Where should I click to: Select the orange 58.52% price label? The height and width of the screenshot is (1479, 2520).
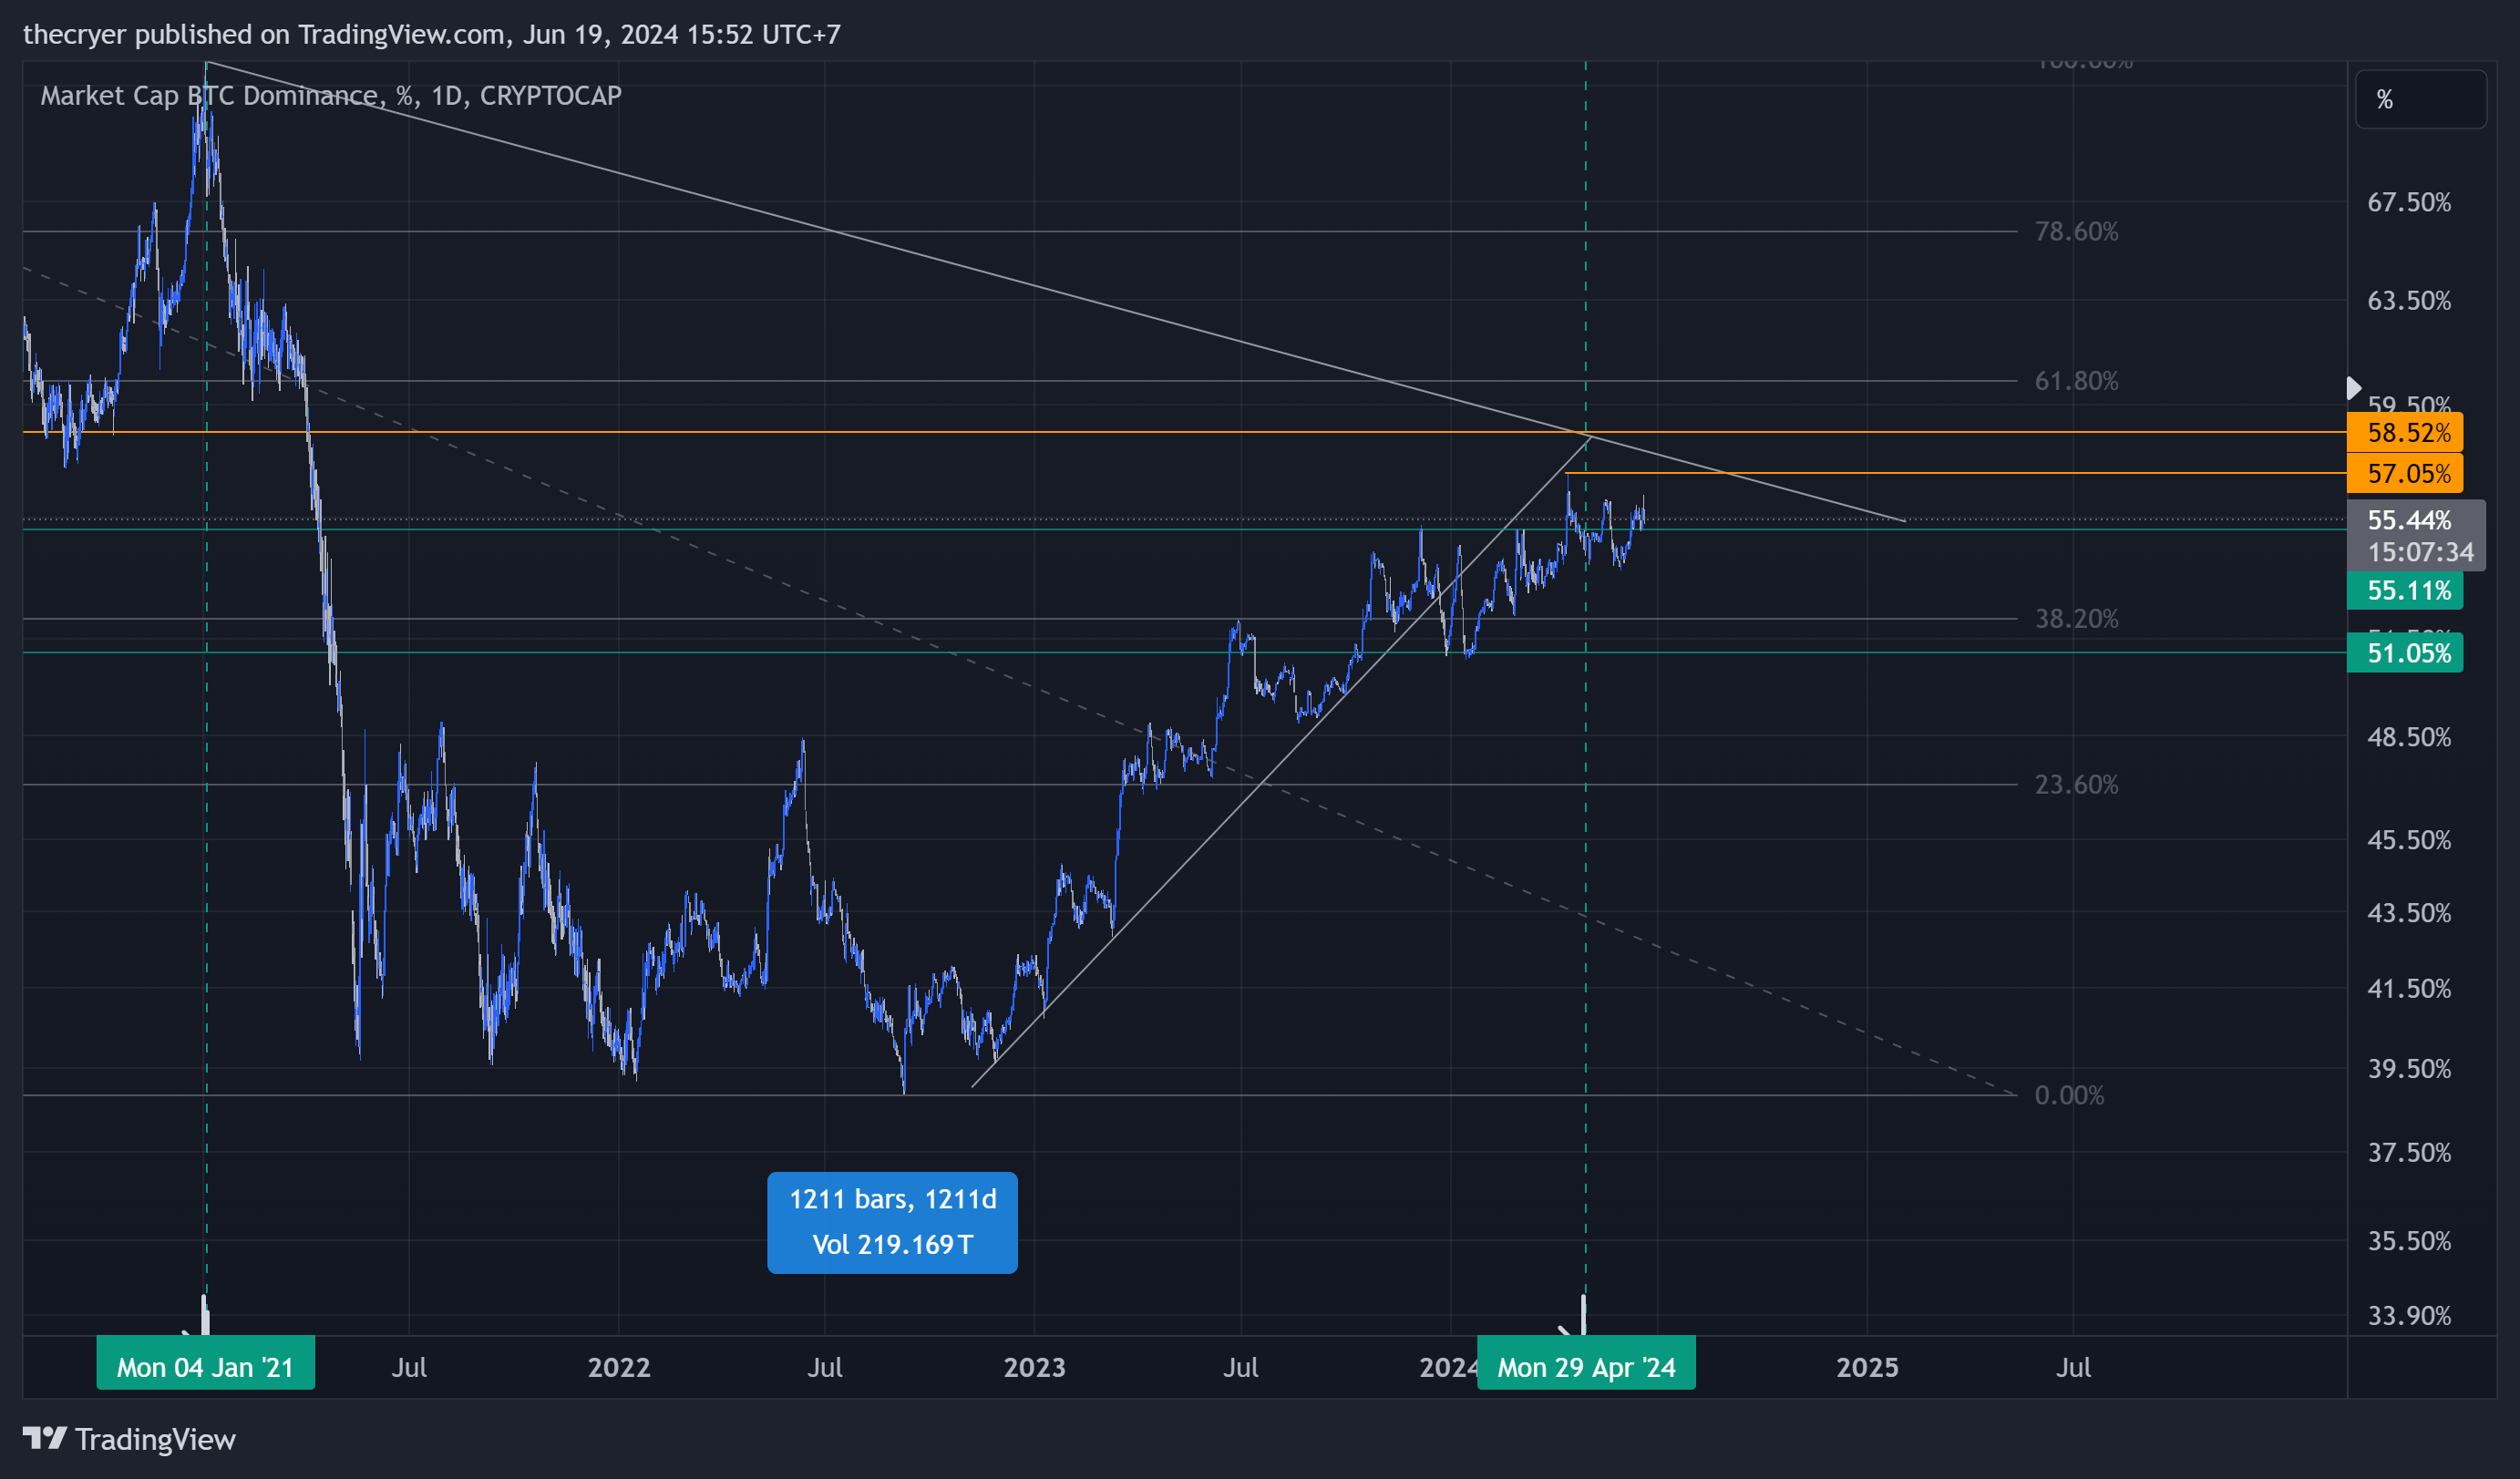2404,433
